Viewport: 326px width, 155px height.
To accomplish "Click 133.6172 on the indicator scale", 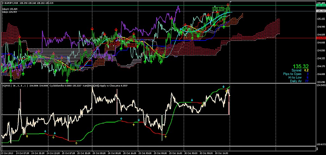I will [x=321, y=144].
